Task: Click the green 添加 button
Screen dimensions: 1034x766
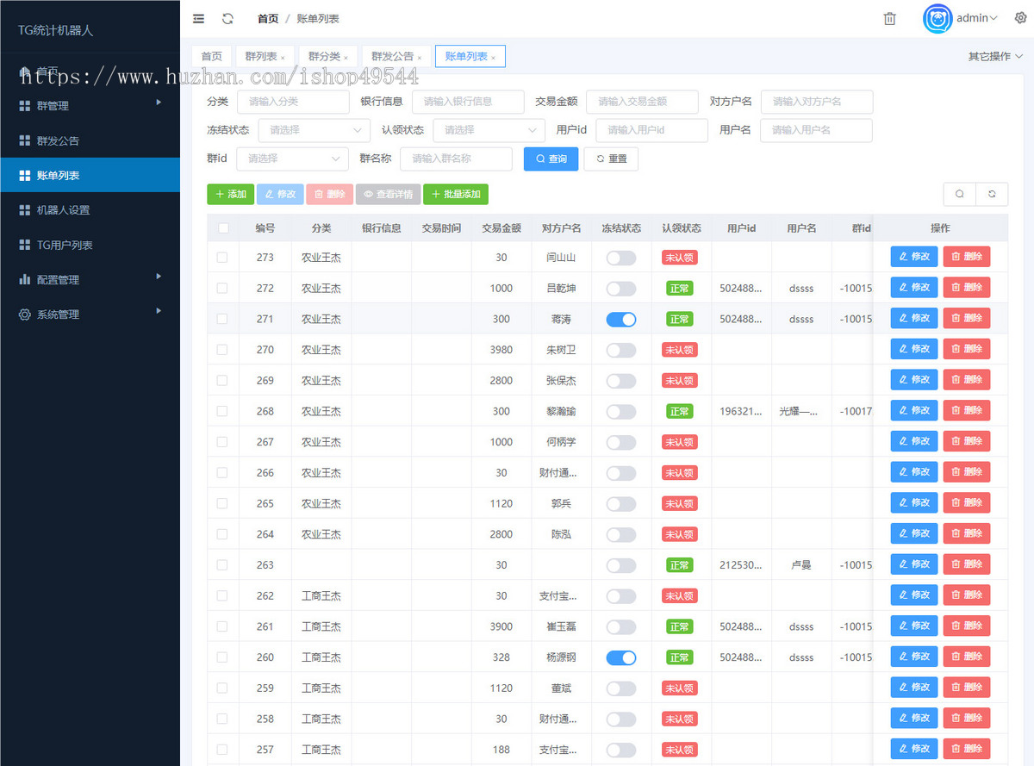Action: click(x=230, y=194)
